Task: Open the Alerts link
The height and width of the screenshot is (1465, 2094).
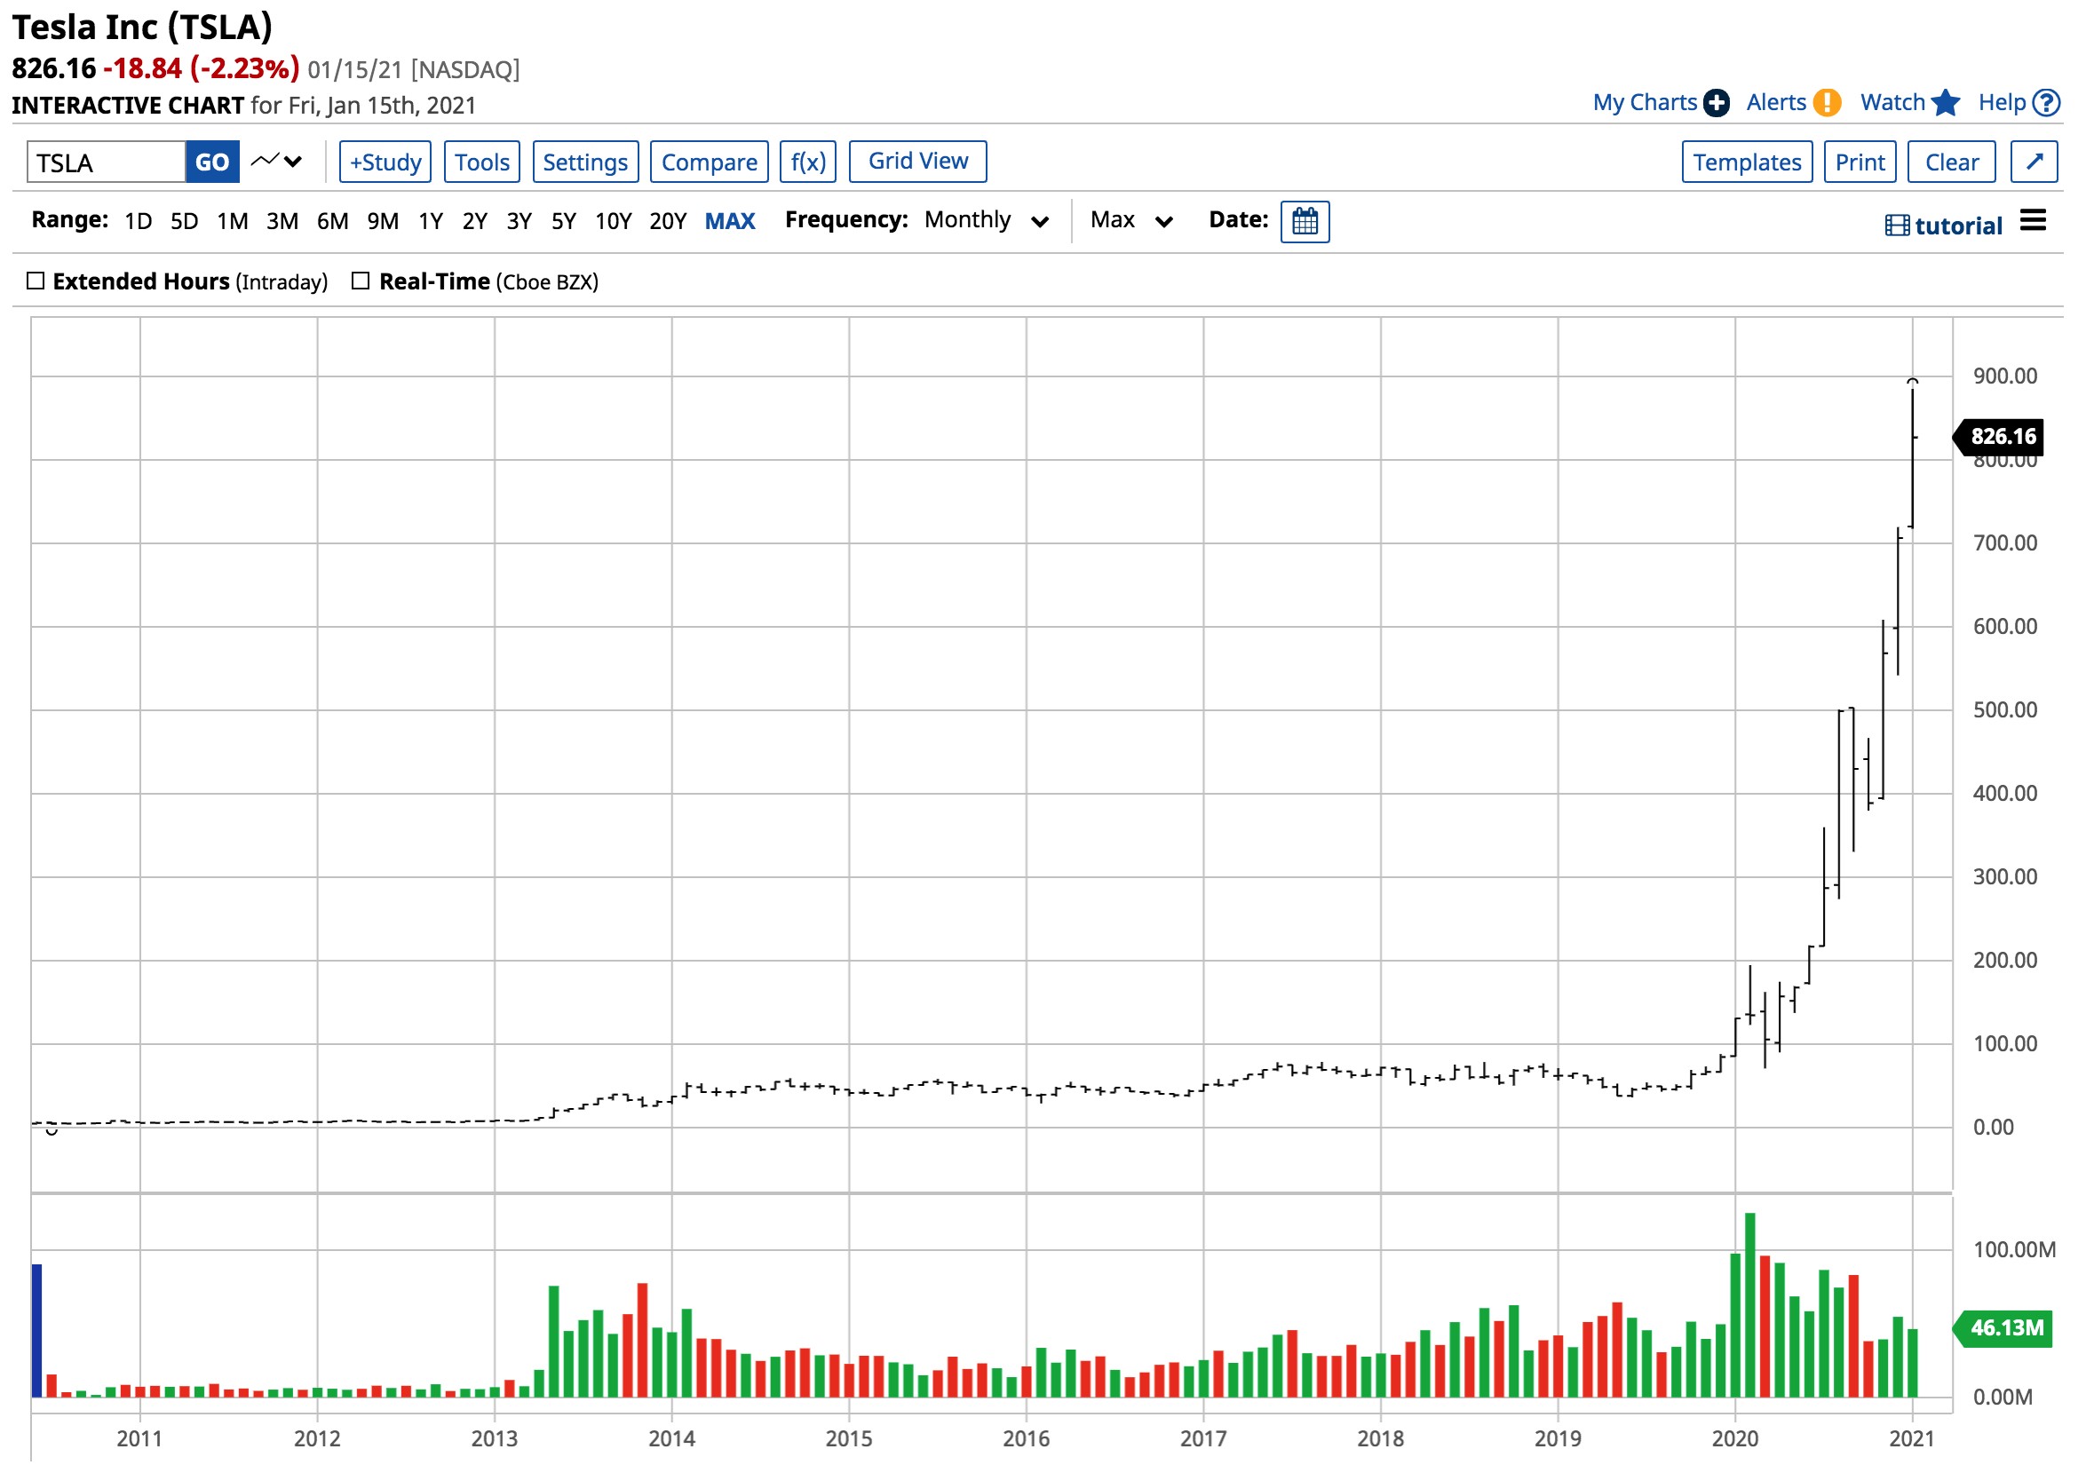Action: [x=1776, y=103]
